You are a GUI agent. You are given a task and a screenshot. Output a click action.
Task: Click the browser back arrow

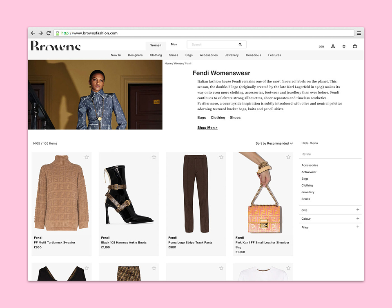click(33, 33)
